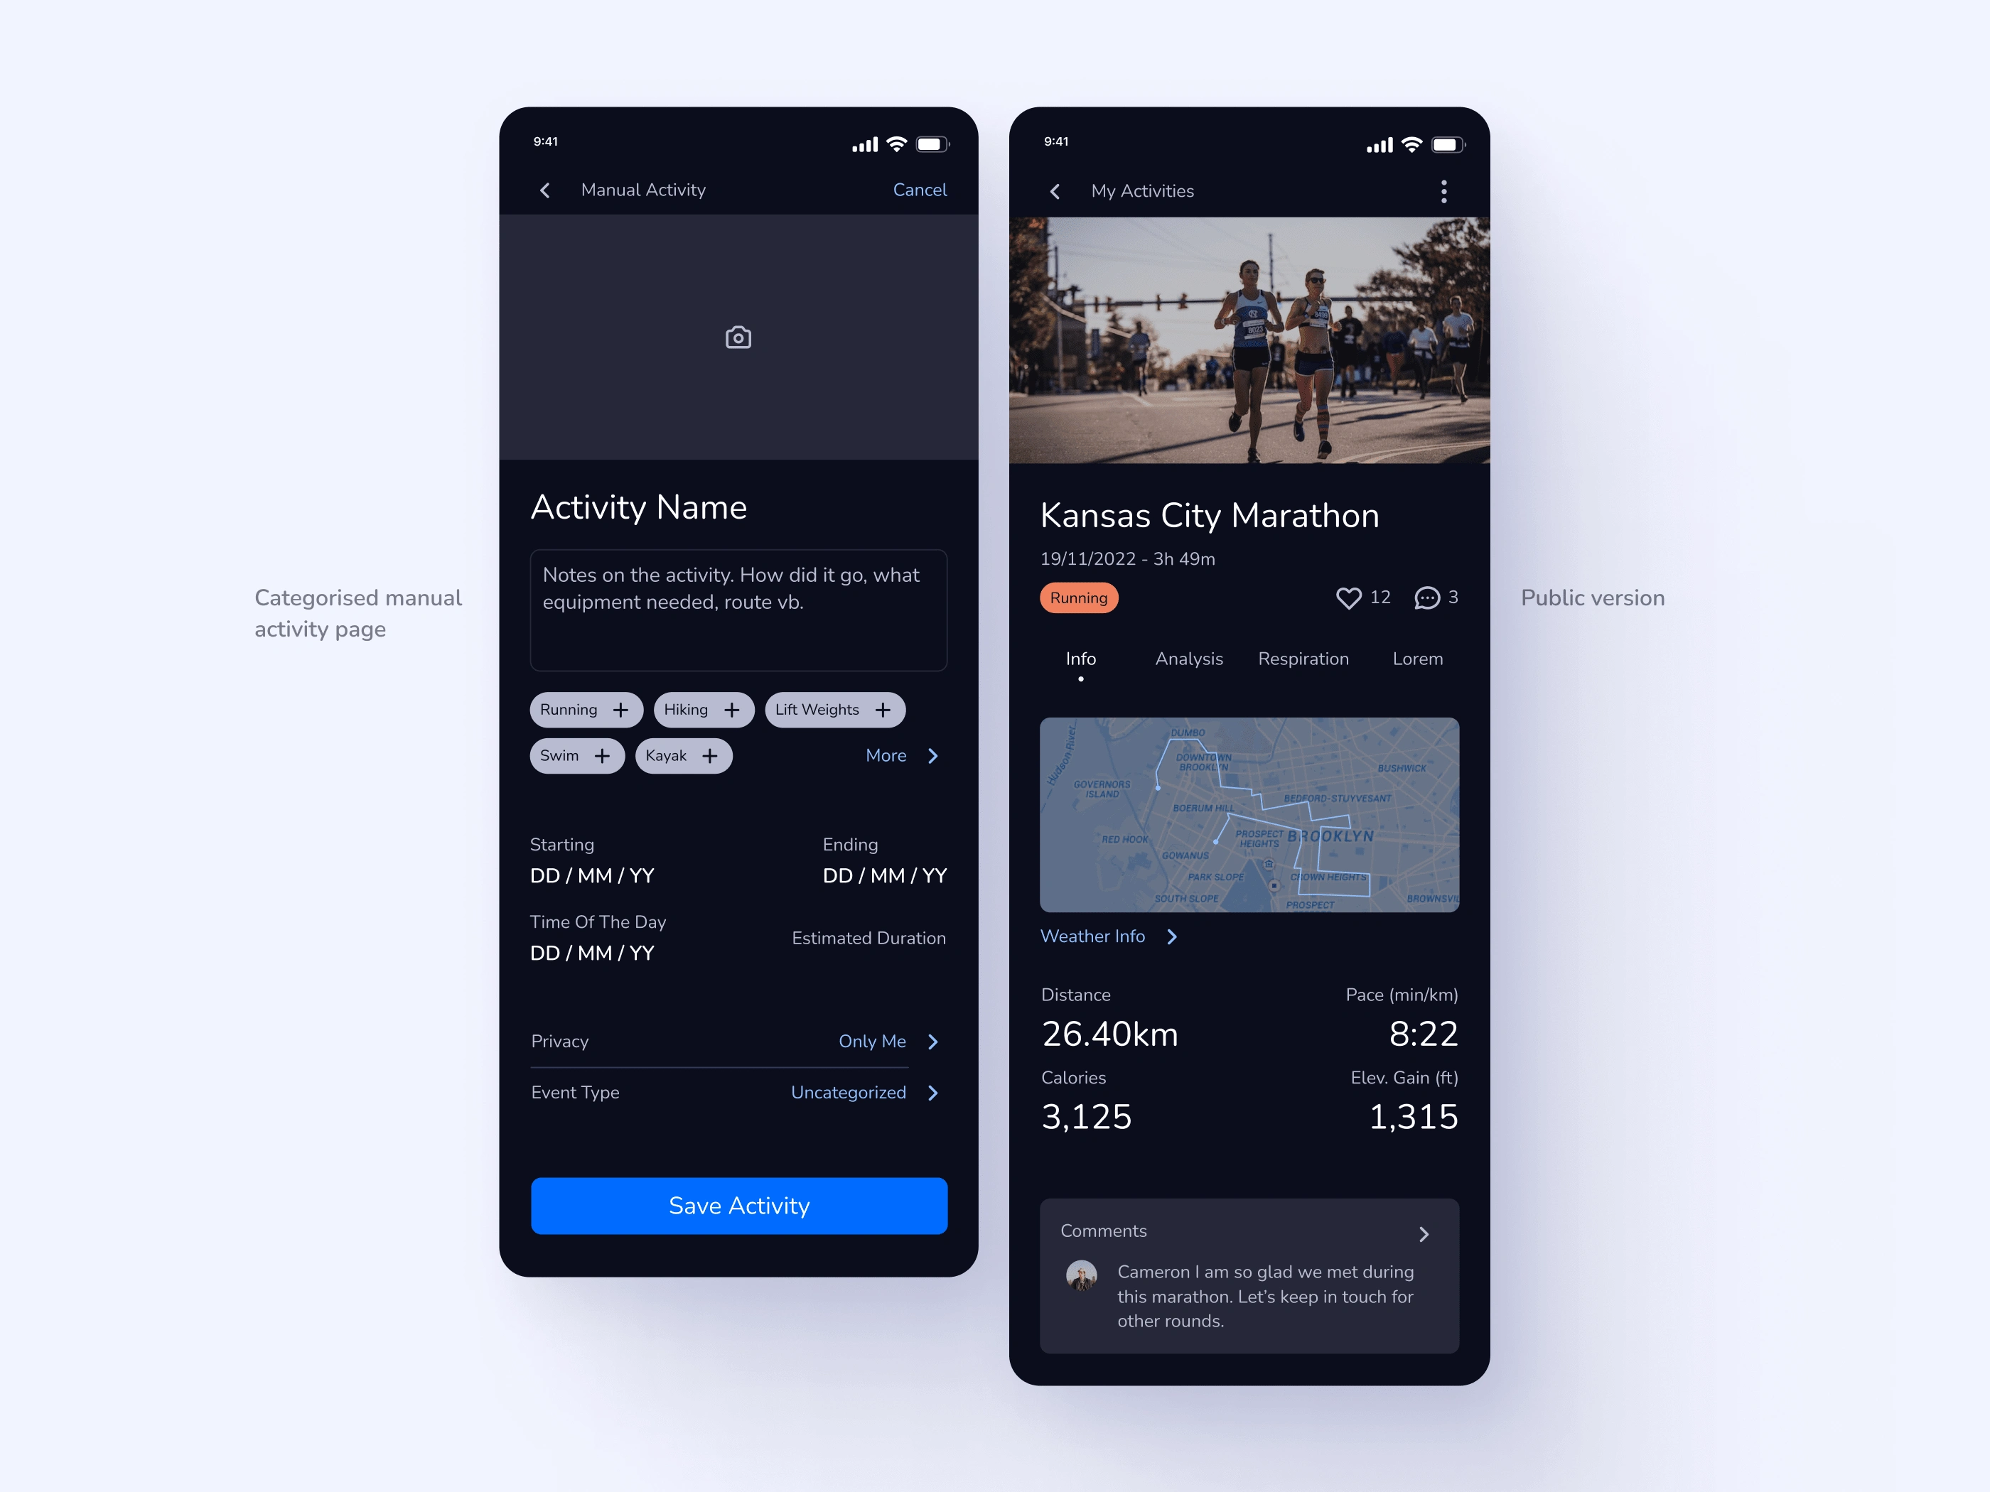Tap the Cancel button on Manual Activity
Screen dimensions: 1990x1492
pos(920,191)
